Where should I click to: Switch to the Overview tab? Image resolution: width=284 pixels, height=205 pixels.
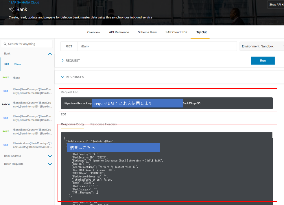click(x=94, y=32)
